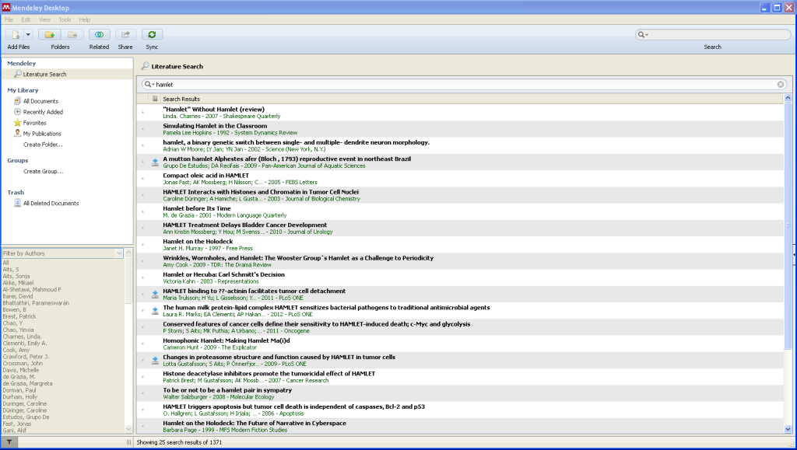797x450 pixels.
Task: Select Favorites in My Library
Action: click(x=34, y=123)
